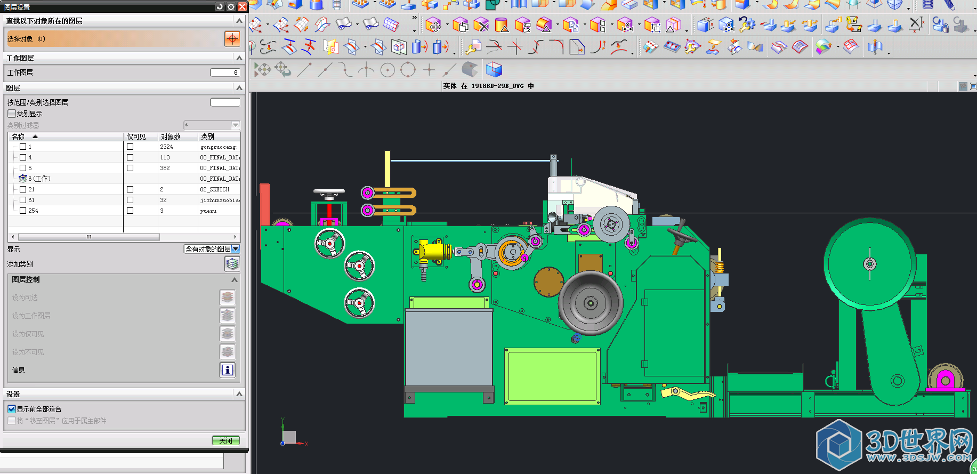Click the blue cube icon beside snap options
This screenshot has height=474, width=977.
coord(494,70)
